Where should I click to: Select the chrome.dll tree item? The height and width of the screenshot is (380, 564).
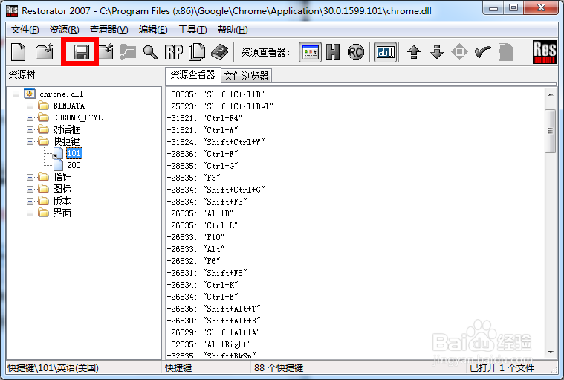tap(61, 94)
